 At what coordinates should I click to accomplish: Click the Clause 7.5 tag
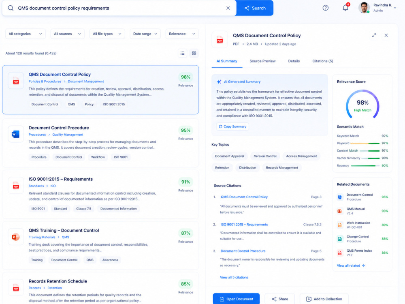click(84, 209)
